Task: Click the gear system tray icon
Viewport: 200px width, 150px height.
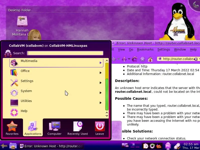Action: (x=152, y=146)
